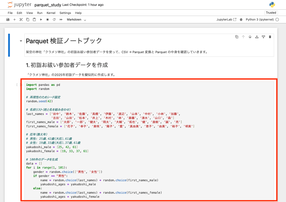This screenshot has height=202, width=286.
Task: Insert a cell above the title cell
Action: [257, 36]
